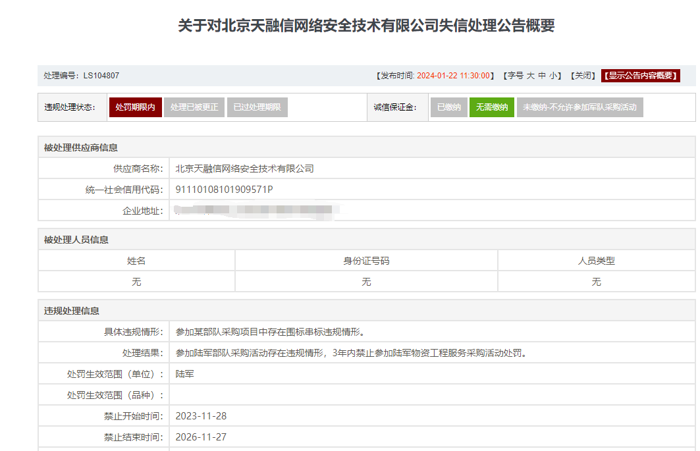Set font size to 大

point(530,76)
